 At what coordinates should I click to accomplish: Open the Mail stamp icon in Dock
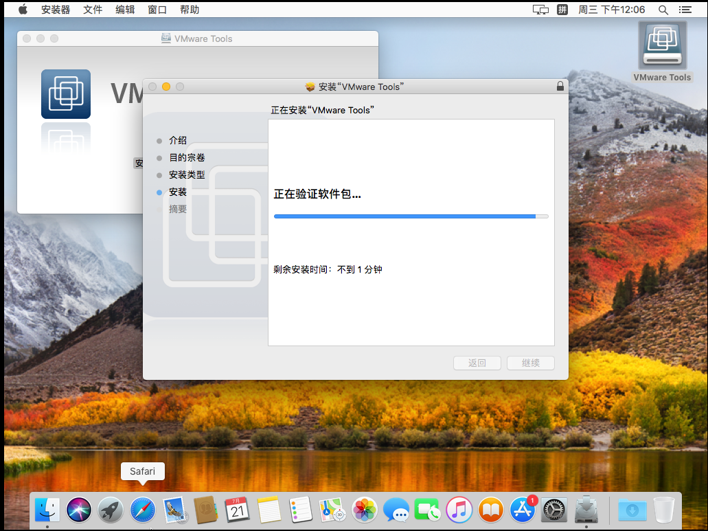pyautogui.click(x=174, y=510)
